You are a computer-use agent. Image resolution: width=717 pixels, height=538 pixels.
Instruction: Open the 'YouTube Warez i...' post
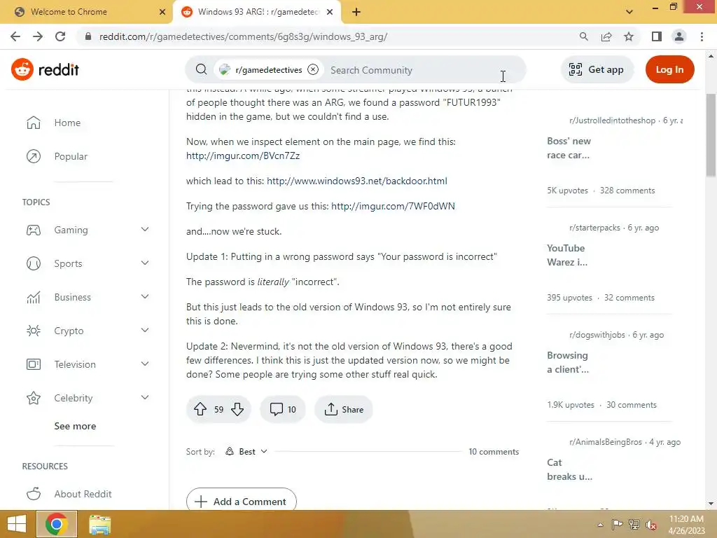click(567, 255)
